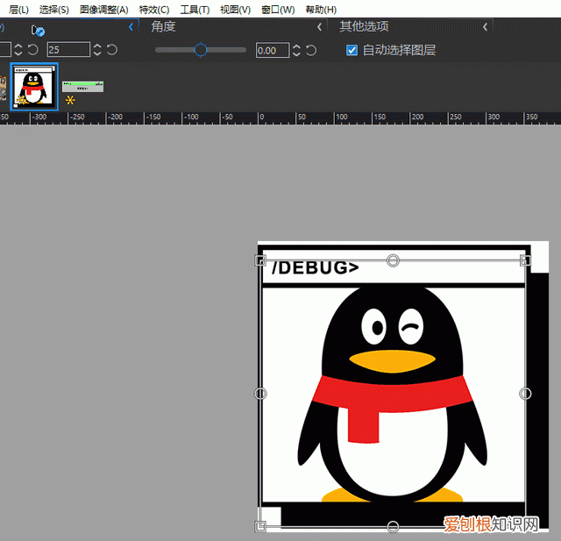Screen dimensions: 561x541
Task: Reset the 25 field with its circular arrow
Action: [x=112, y=50]
